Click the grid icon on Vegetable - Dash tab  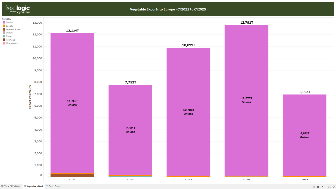coord(25,186)
